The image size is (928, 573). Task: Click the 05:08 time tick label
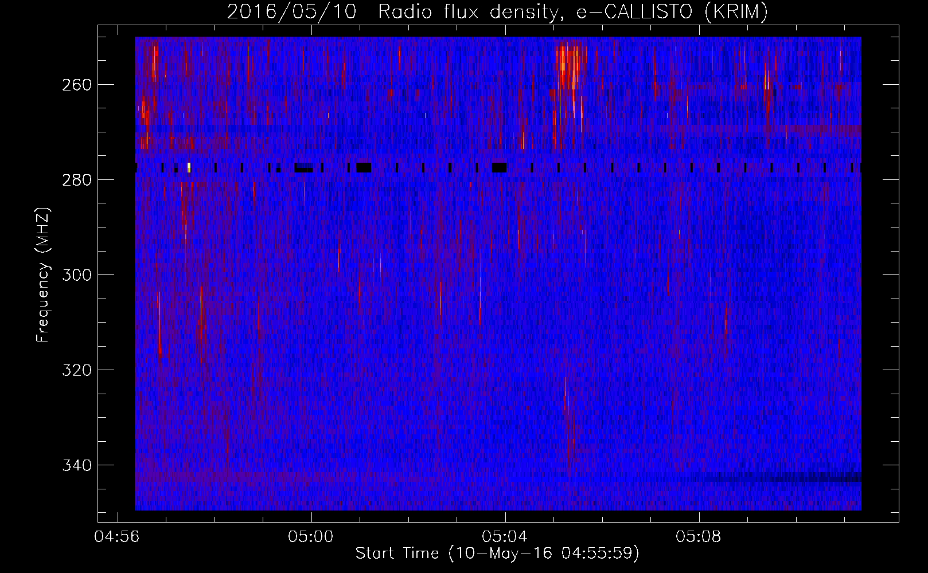click(699, 537)
